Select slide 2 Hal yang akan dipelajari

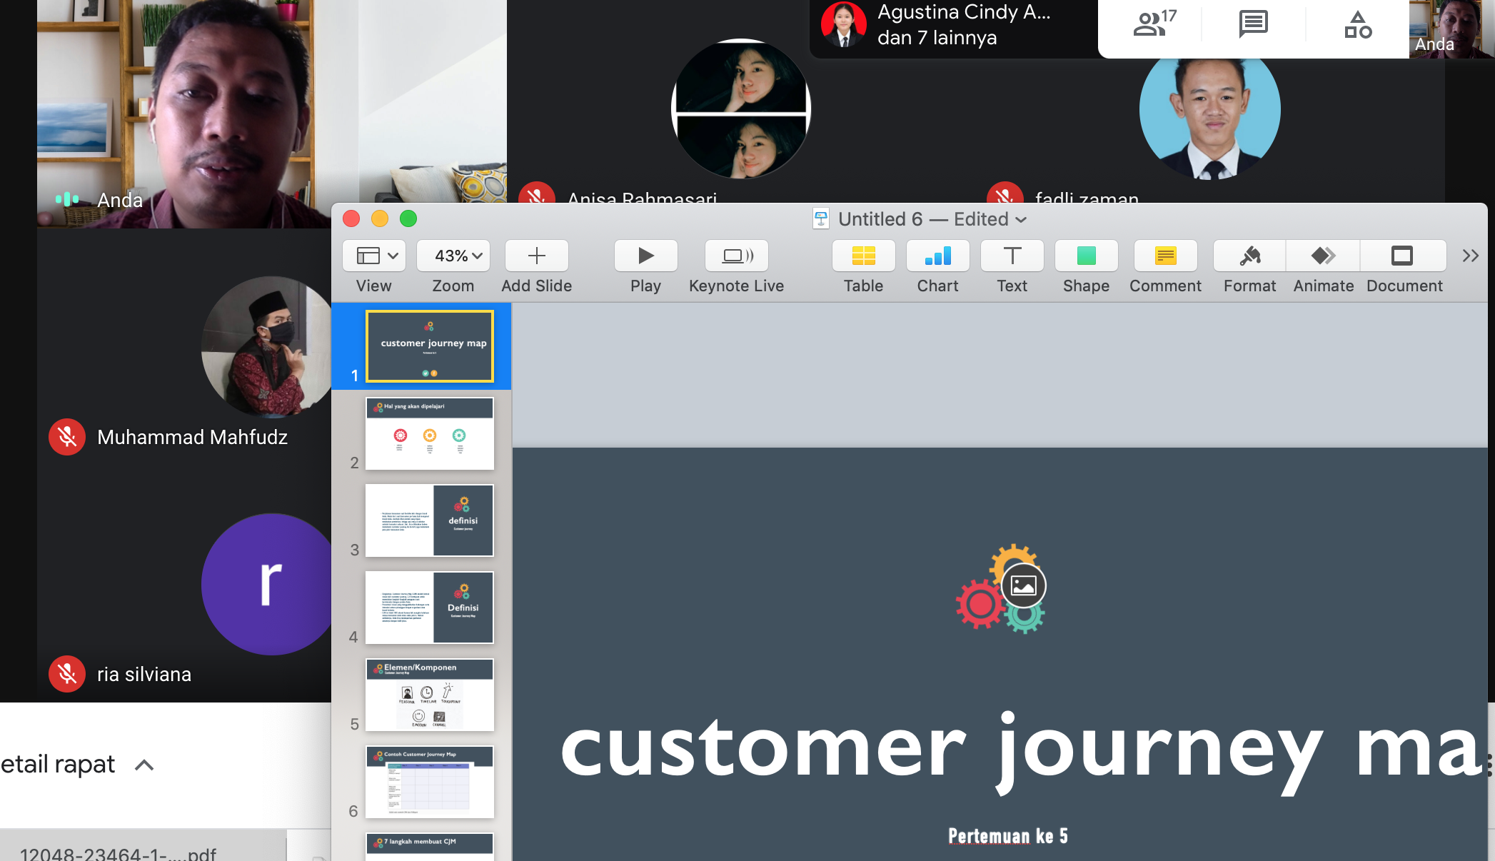(x=430, y=433)
